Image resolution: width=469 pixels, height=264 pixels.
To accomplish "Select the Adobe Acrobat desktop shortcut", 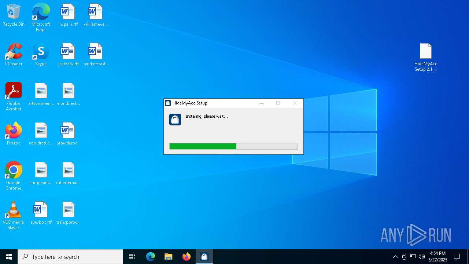I will coord(14,97).
